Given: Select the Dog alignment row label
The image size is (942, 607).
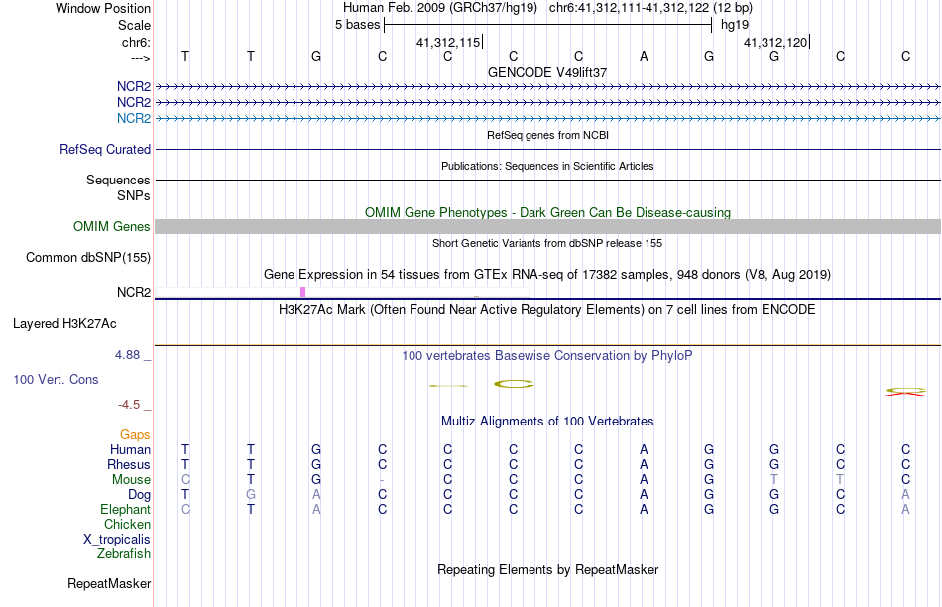Looking at the screenshot, I should click(139, 495).
